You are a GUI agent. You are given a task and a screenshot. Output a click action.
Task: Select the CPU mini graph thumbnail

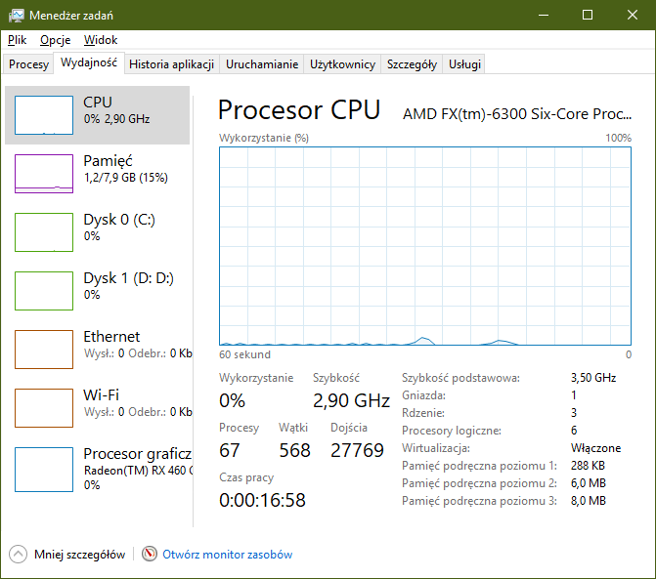[x=44, y=115]
